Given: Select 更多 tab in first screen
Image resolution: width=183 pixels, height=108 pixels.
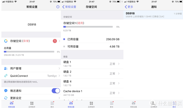Looking at the screenshot, I should pyautogui.click(x=52, y=104).
